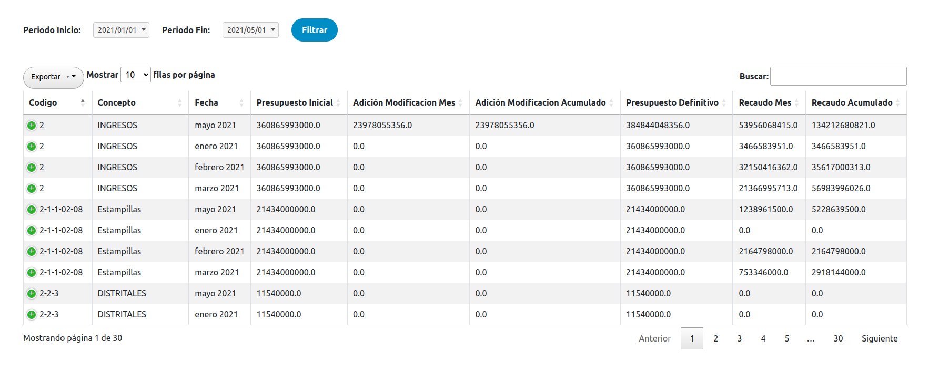Click the Filtrar button

[315, 30]
